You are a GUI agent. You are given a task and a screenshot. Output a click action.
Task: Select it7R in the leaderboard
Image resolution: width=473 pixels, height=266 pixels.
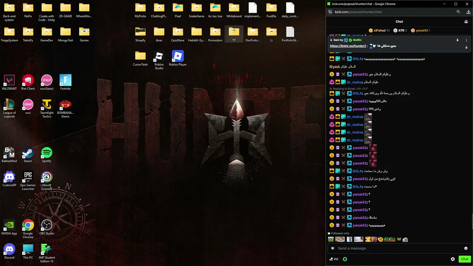pyautogui.click(x=400, y=30)
